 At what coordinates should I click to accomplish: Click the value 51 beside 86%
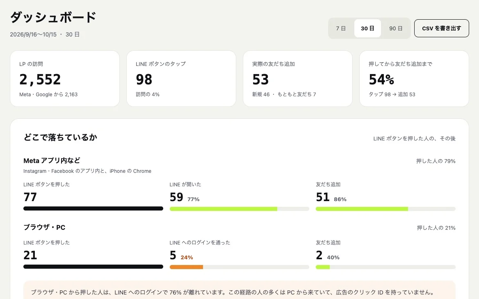point(323,197)
